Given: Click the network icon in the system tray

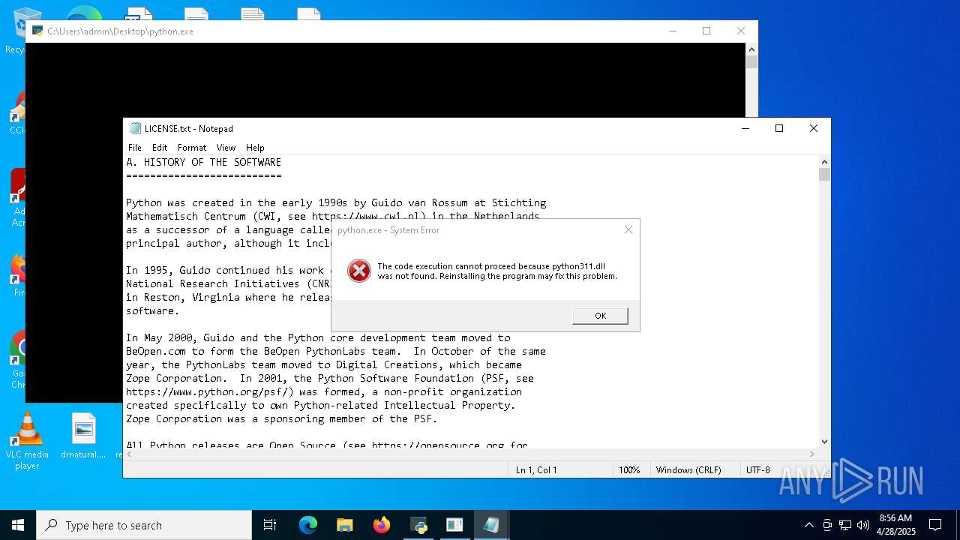Looking at the screenshot, I should (x=845, y=525).
